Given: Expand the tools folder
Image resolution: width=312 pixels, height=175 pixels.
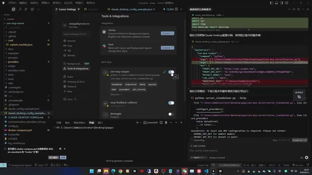Looking at the screenshot, I should [11, 79].
